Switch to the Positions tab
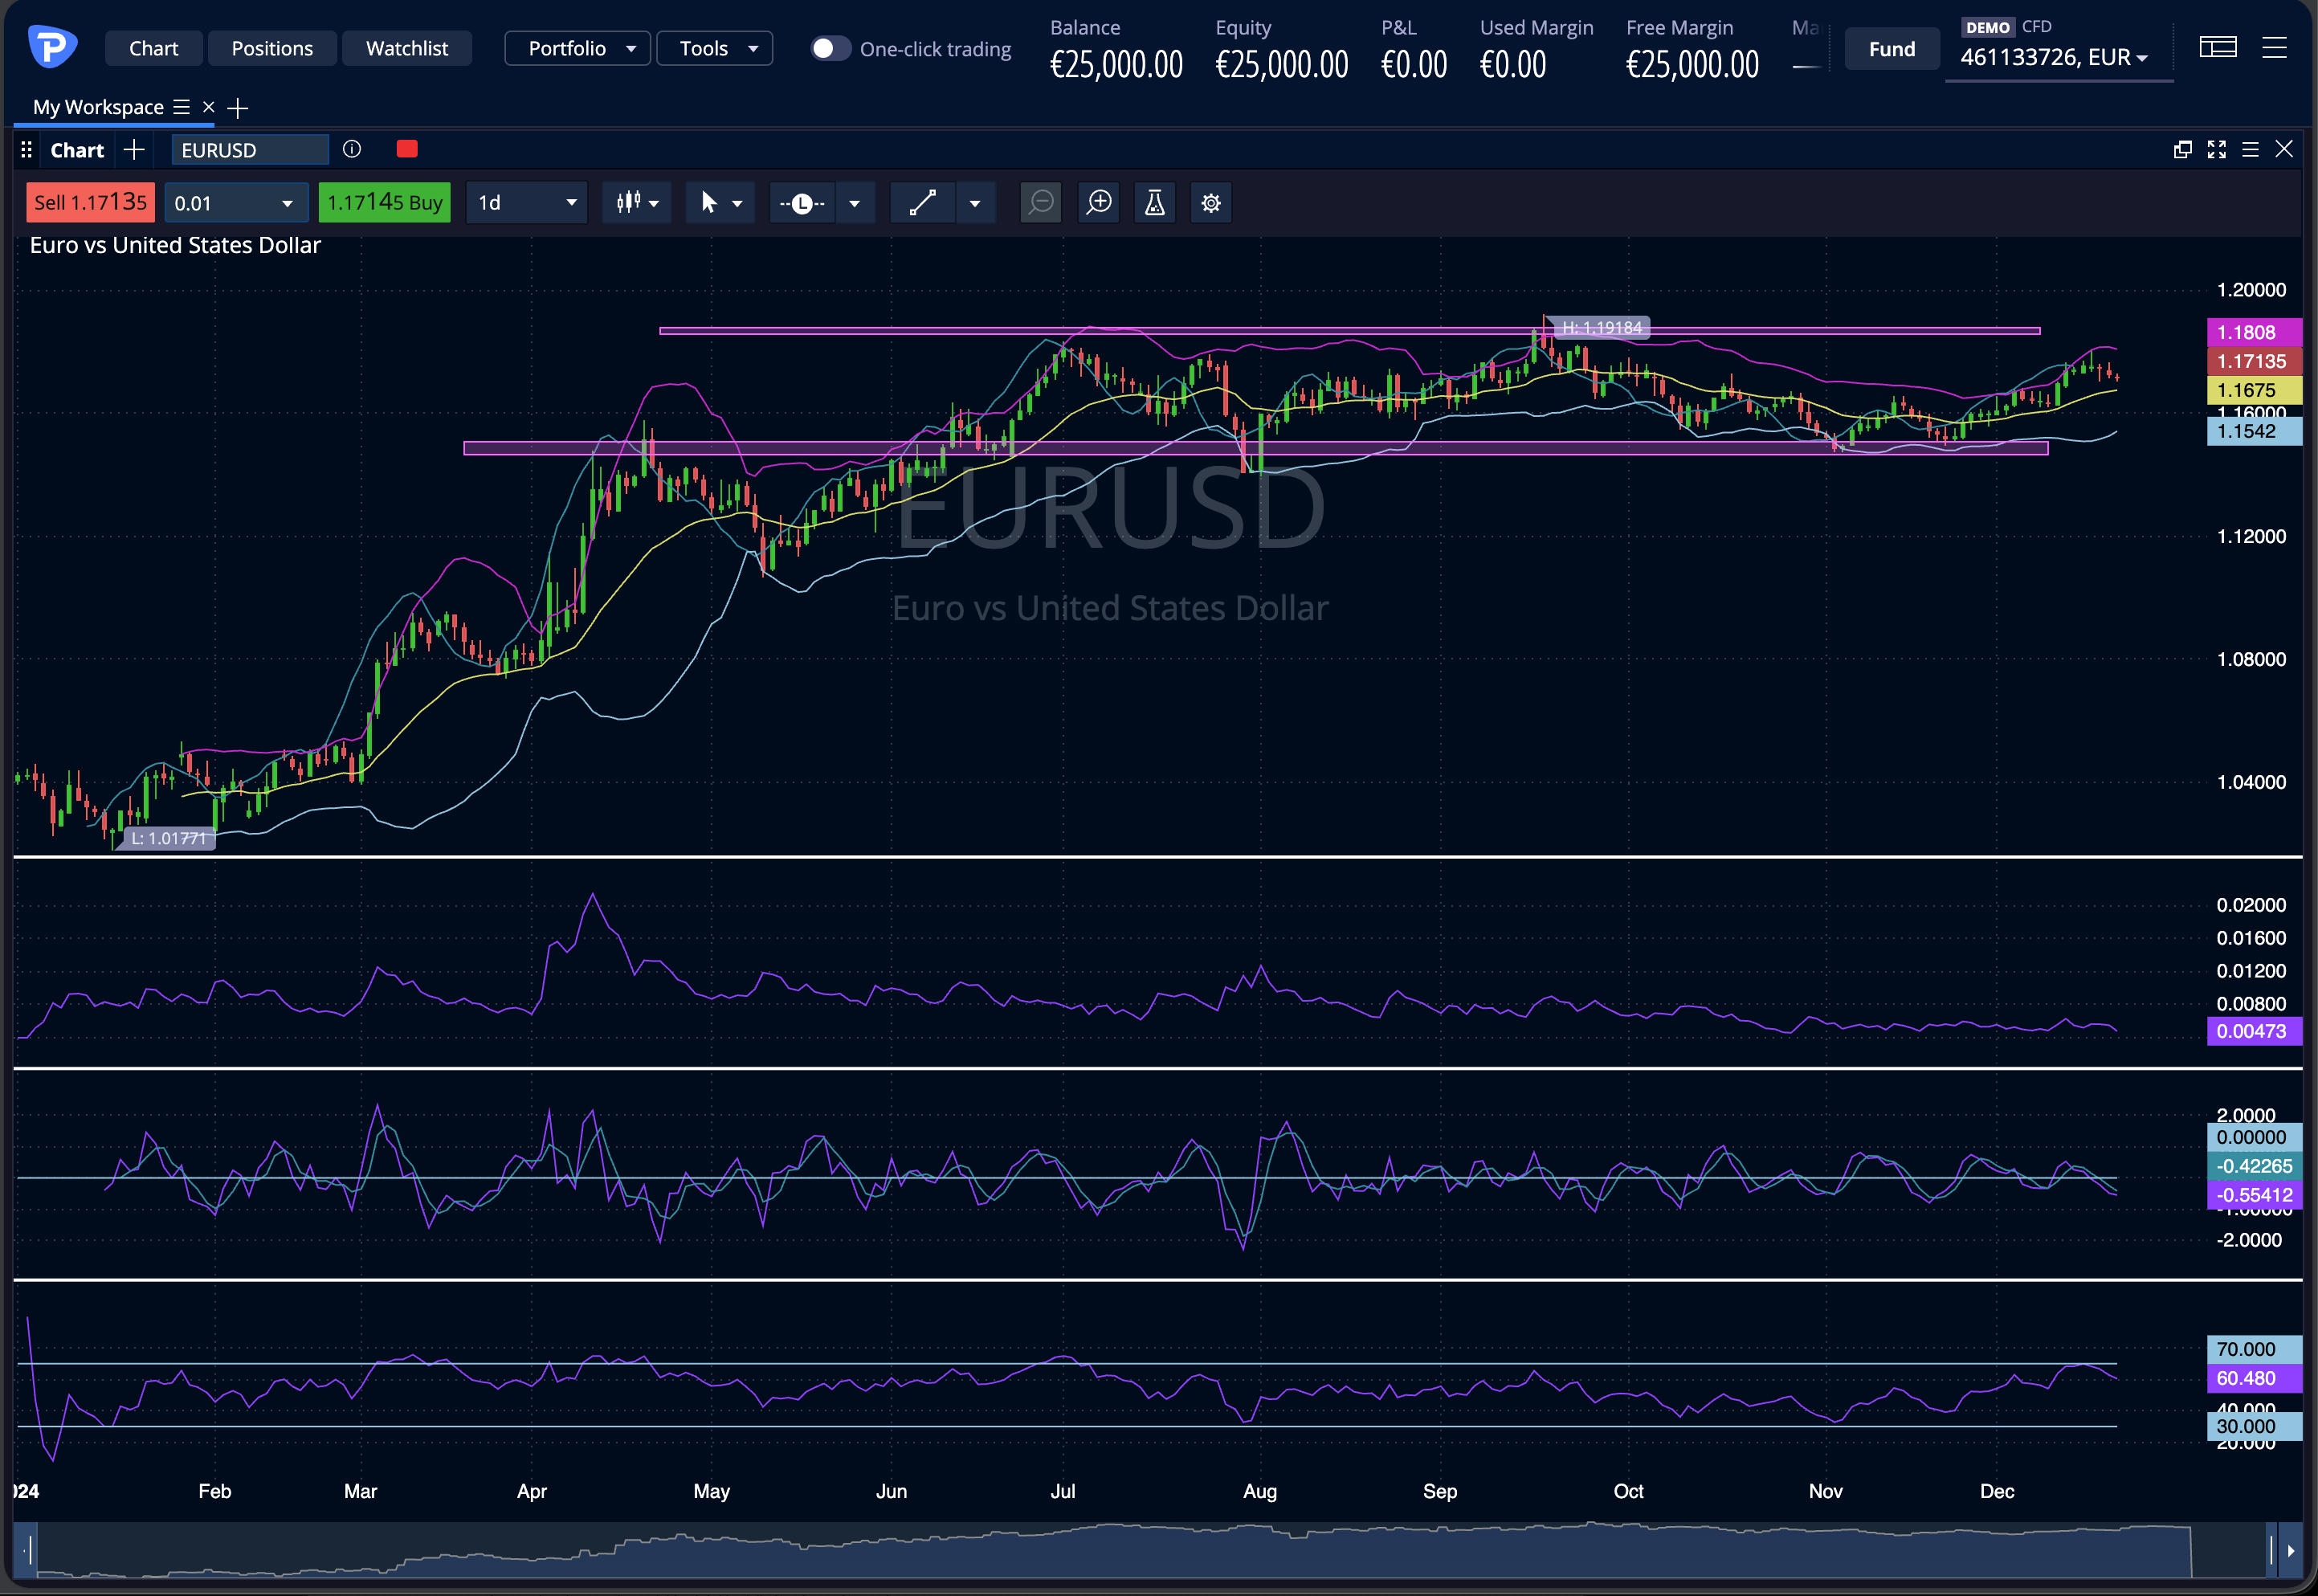The height and width of the screenshot is (1596, 2318). point(272,48)
